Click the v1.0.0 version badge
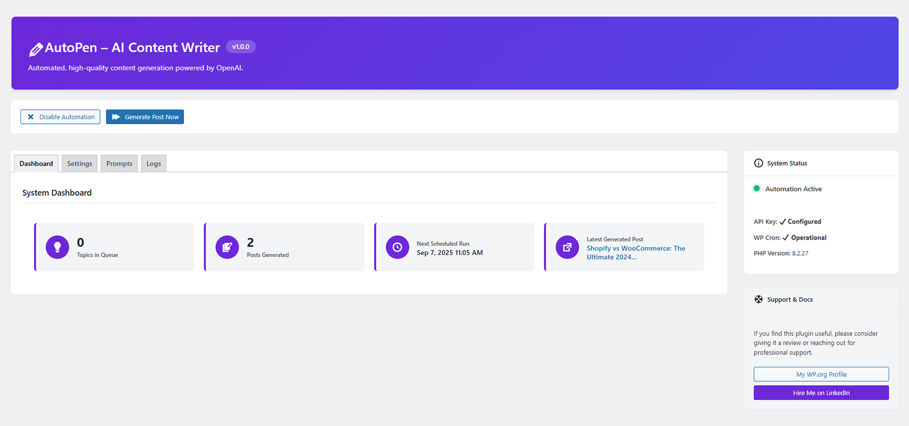This screenshot has width=909, height=426. tap(241, 47)
